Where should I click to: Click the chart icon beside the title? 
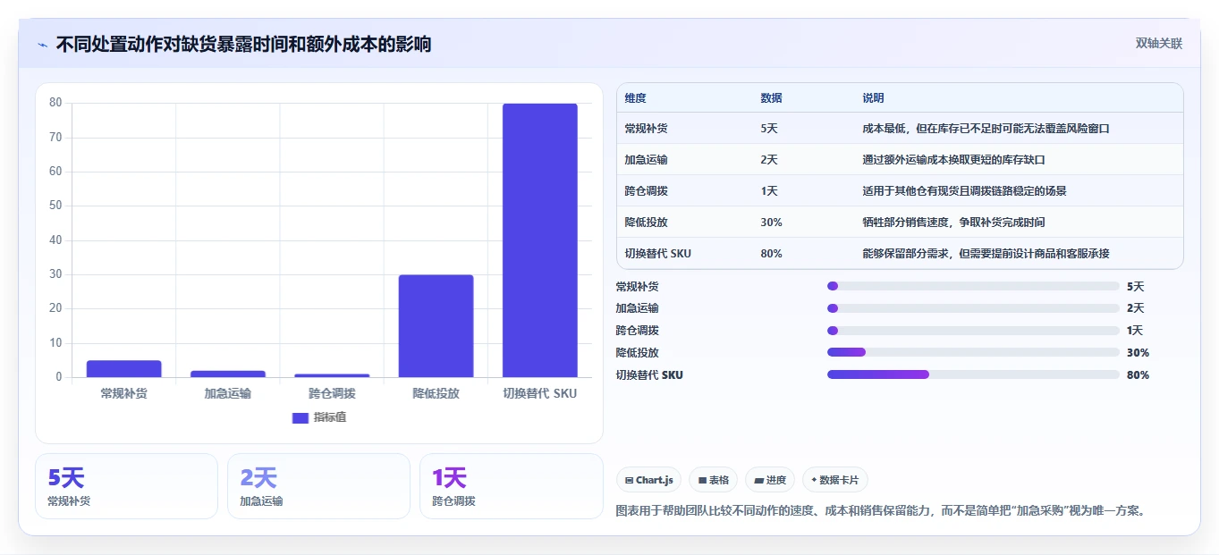(x=42, y=44)
